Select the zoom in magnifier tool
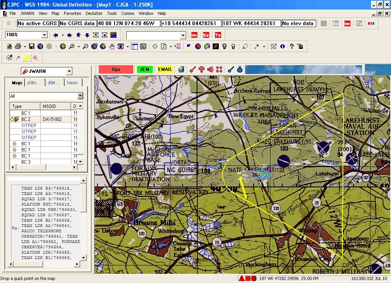This screenshot has width=391, height=283. (72, 46)
